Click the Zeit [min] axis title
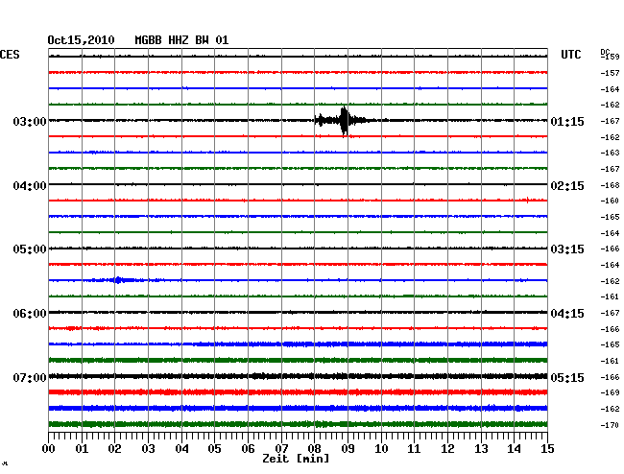624x474 pixels. click(x=296, y=459)
